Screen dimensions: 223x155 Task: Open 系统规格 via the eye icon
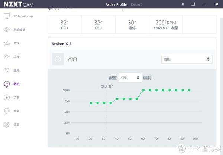[x=7, y=30]
